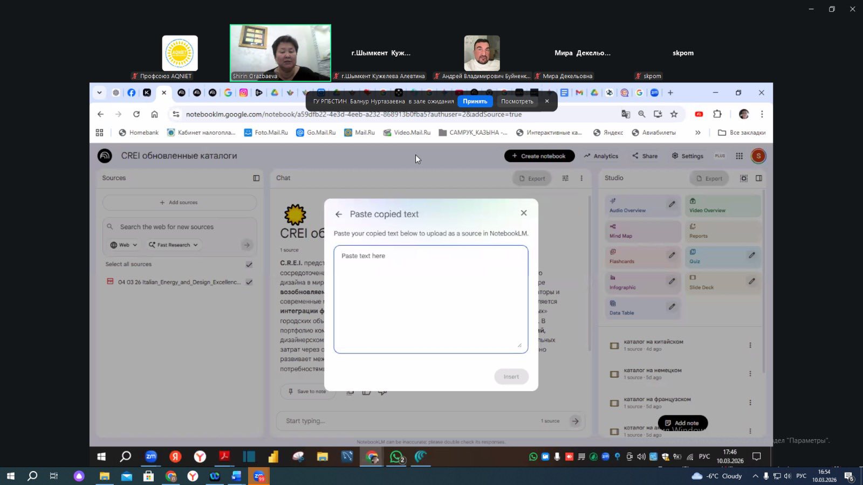The height and width of the screenshot is (485, 863).
Task: Click the back arrow in Paste copied text dialog
Action: coord(339,214)
